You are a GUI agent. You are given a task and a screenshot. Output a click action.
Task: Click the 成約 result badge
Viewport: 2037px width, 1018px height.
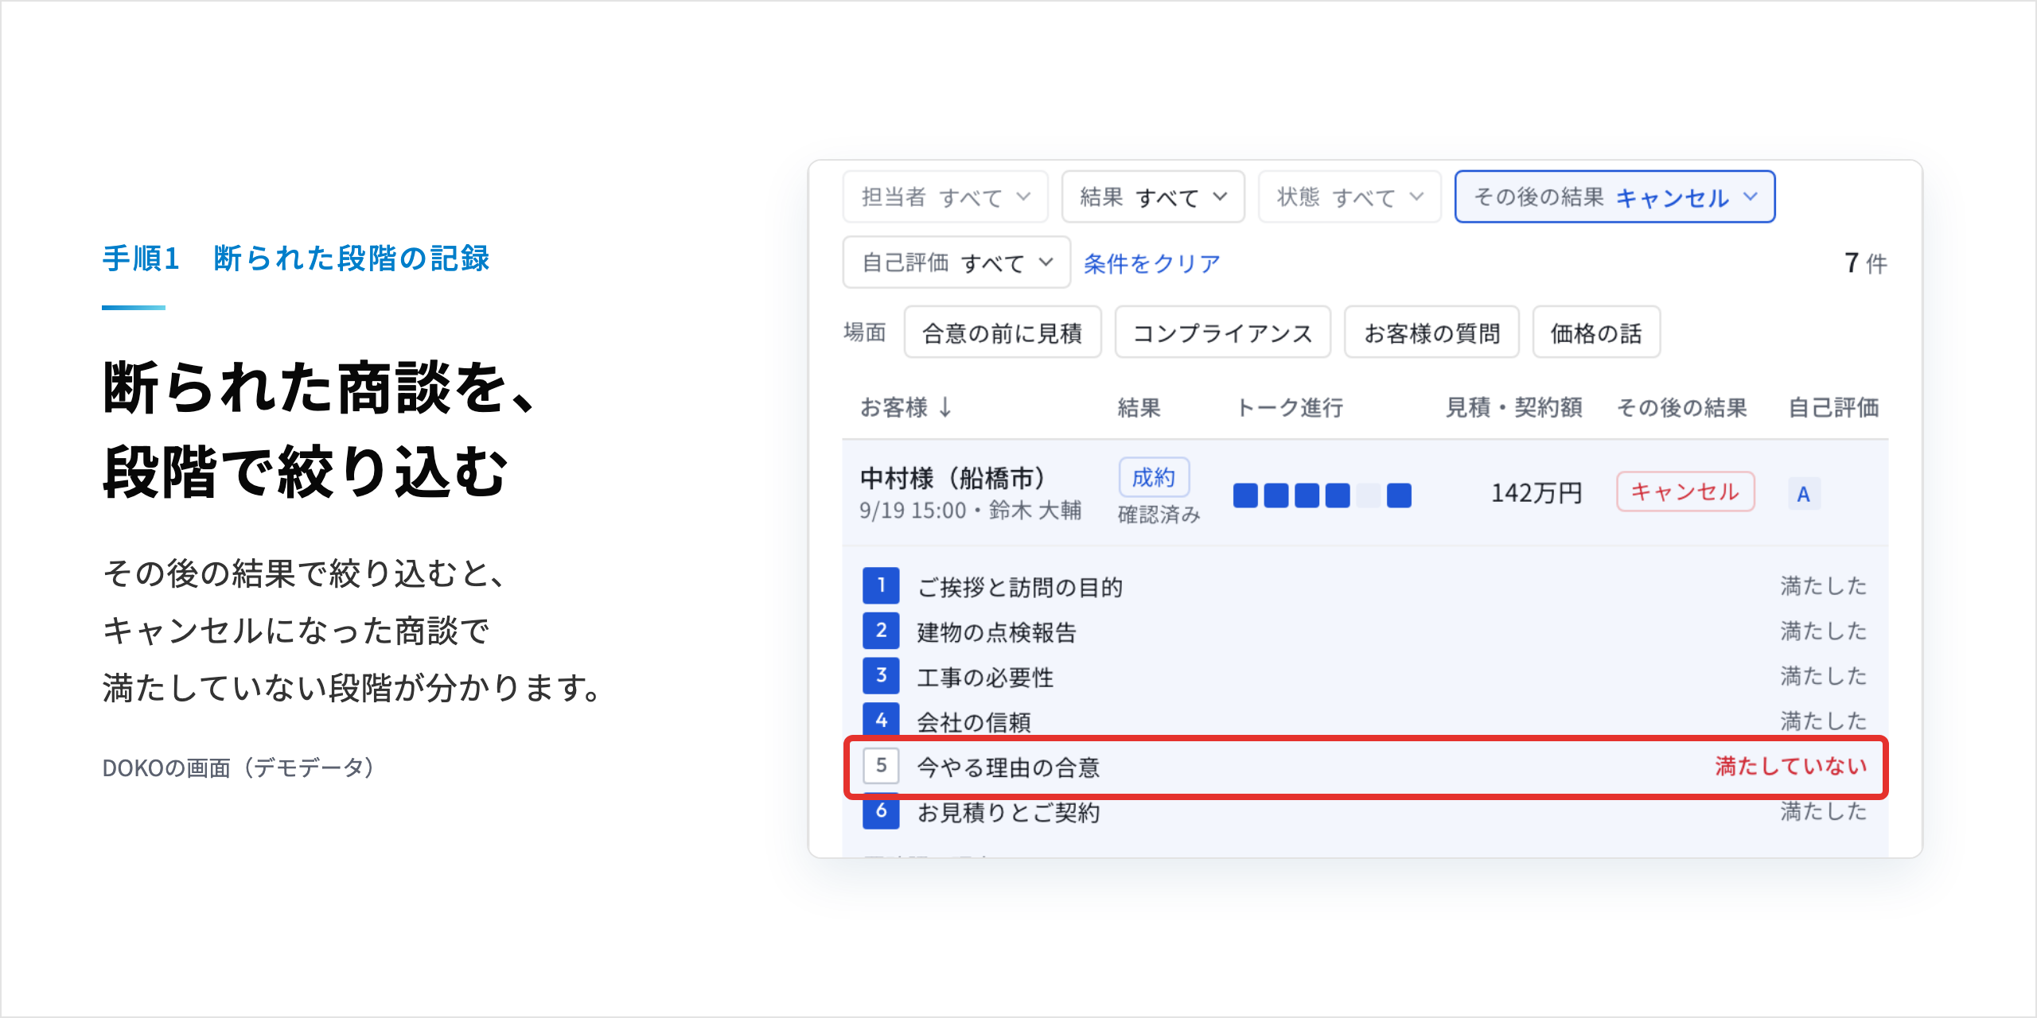coord(1154,477)
